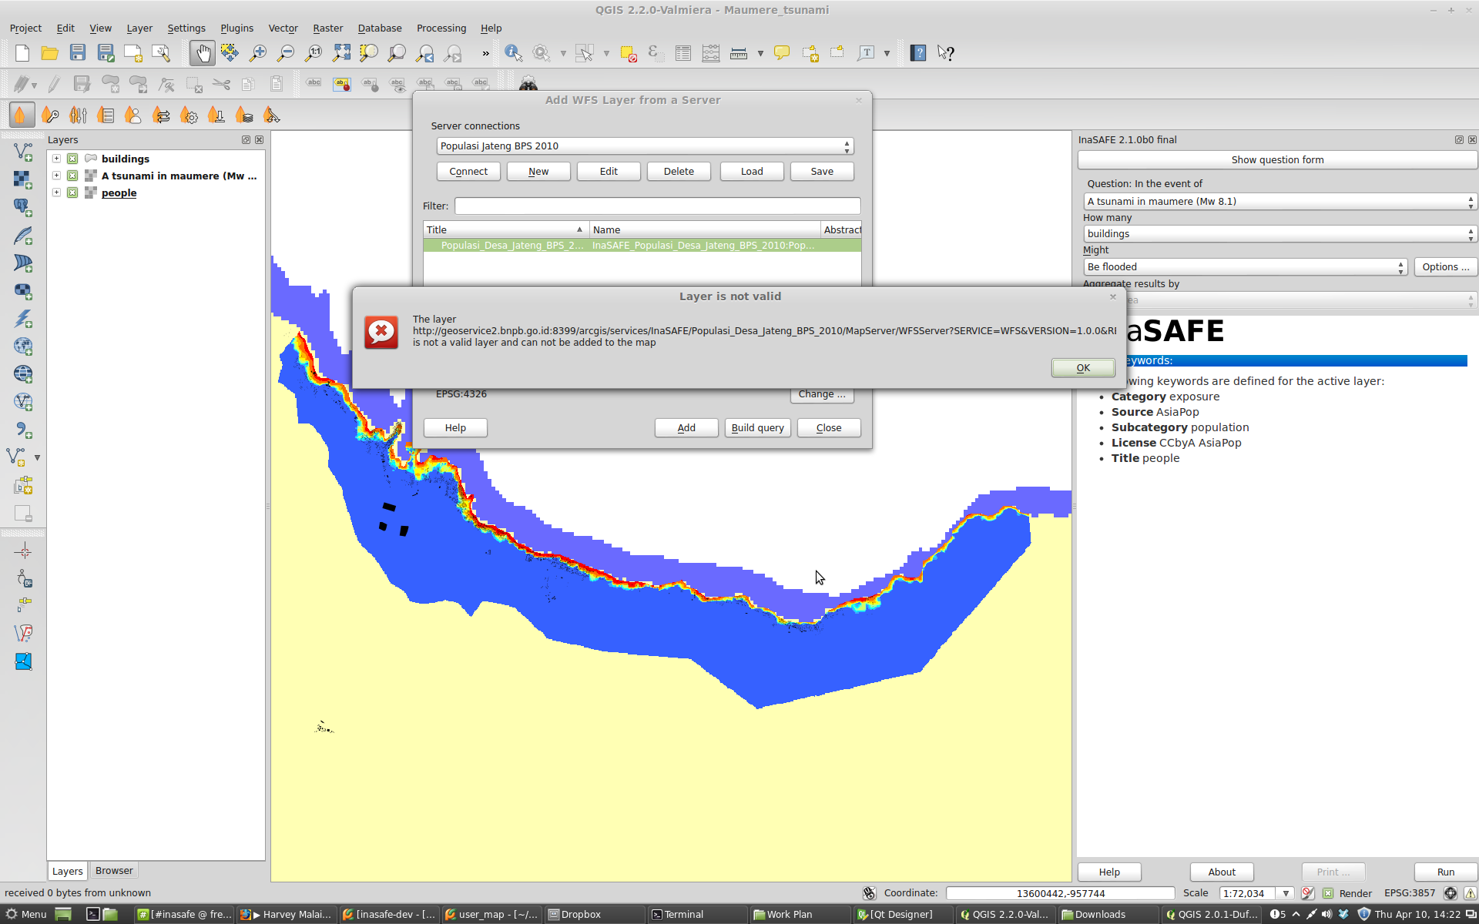
Task: Click the New Project blank page icon
Action: coord(22,53)
